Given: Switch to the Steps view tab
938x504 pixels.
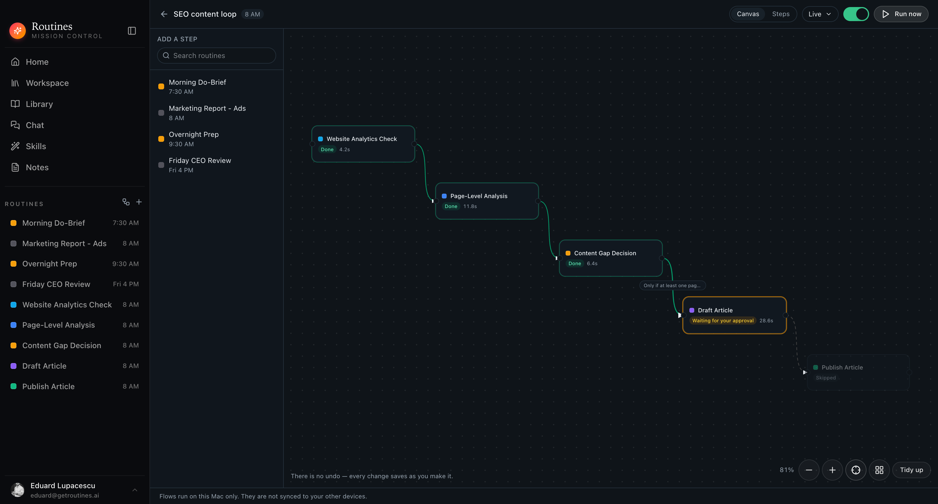Looking at the screenshot, I should point(781,14).
